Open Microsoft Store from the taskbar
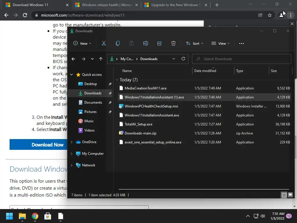The image size is (297, 223). 48,216
